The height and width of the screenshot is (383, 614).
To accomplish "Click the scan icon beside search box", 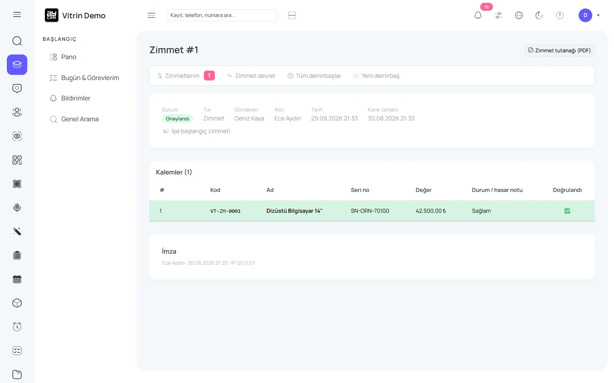I will click(292, 15).
